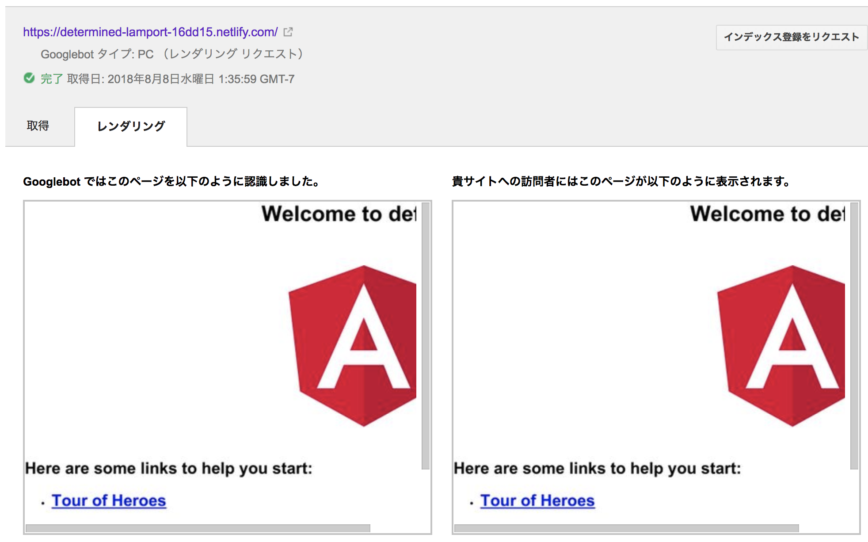
Task: Open Tour of Heroes in visitor preview
Action: point(537,500)
